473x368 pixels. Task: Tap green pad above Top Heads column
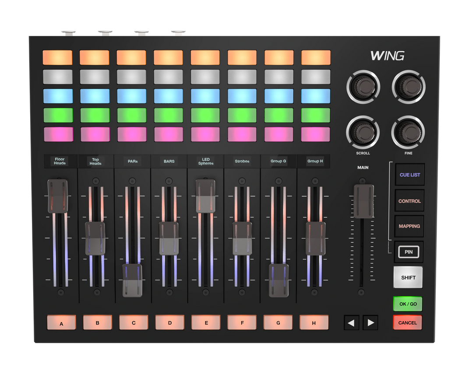(x=95, y=115)
